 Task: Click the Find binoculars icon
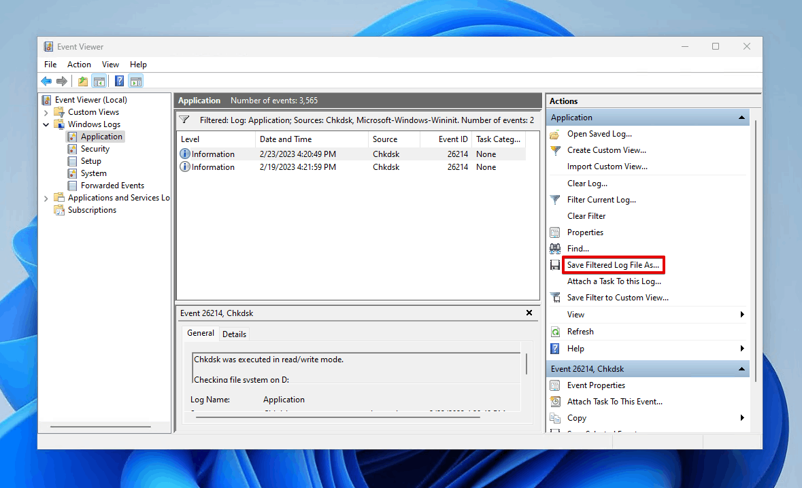[x=555, y=249]
